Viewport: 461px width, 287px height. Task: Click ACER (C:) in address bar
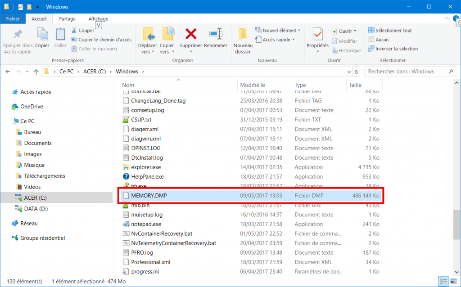pyautogui.click(x=95, y=72)
